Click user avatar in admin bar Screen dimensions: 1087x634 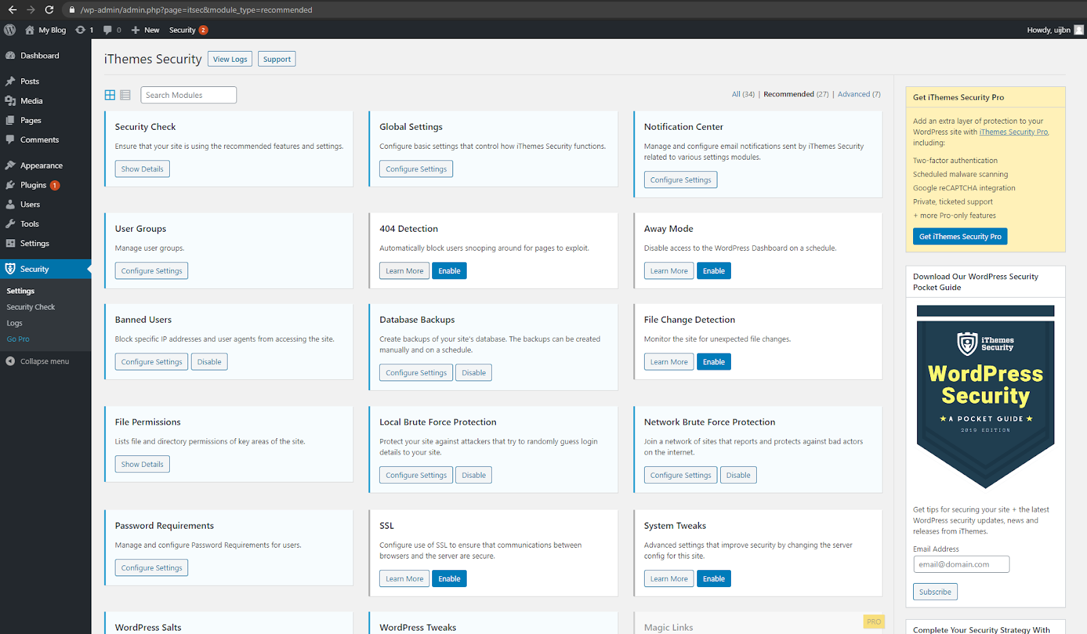(x=1079, y=30)
